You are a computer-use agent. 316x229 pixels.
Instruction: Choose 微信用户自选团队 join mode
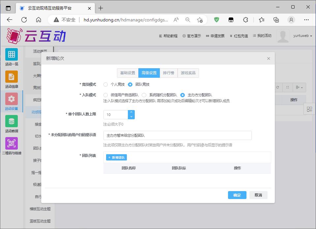pos(106,95)
